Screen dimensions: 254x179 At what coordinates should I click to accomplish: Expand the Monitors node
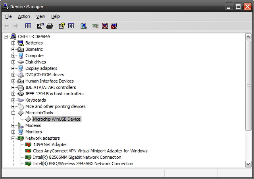[13, 132]
